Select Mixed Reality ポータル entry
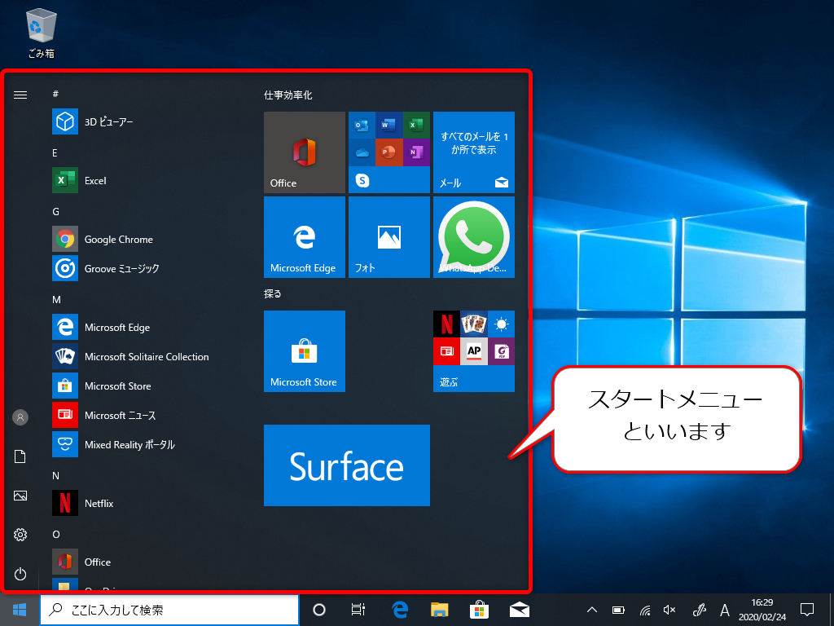 point(129,444)
